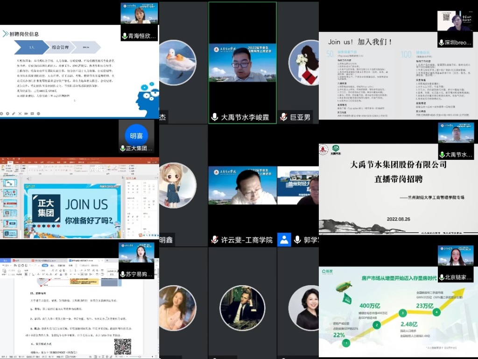Viewport: 478px width, 359px height.
Task: Close the design tools pane in PowerPoint
Action: [158, 178]
